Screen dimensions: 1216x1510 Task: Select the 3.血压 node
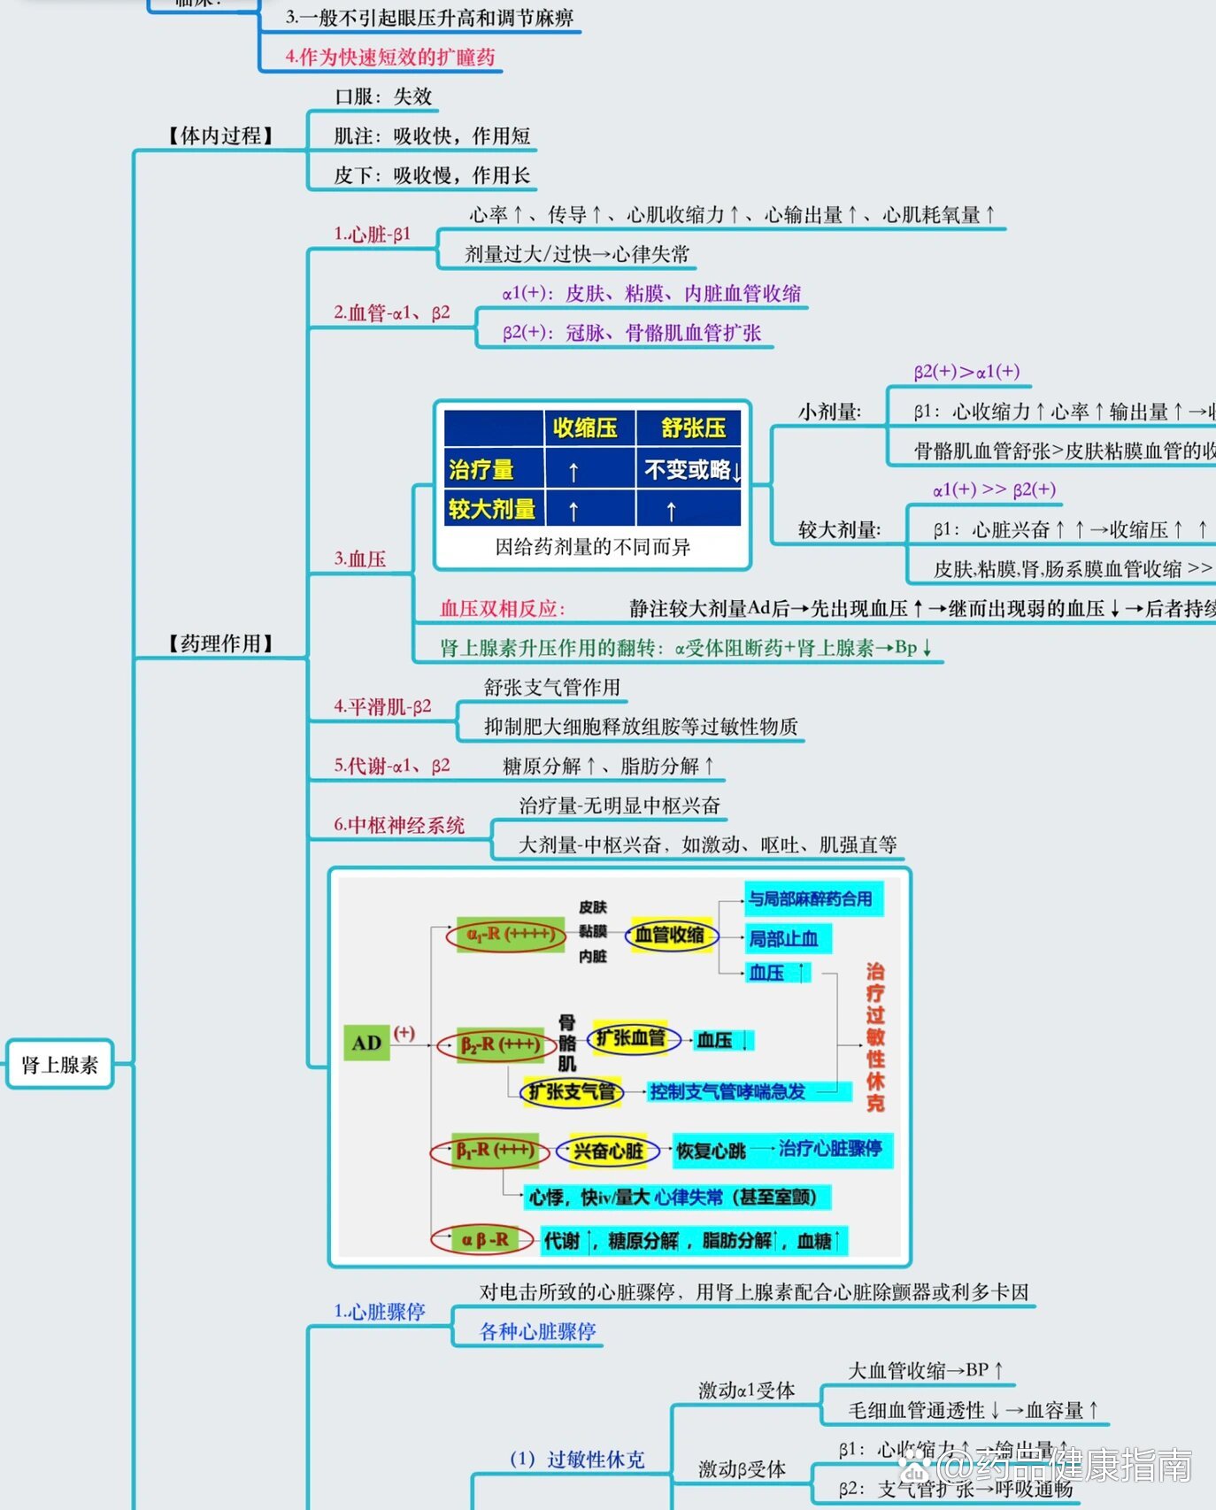[x=360, y=559]
